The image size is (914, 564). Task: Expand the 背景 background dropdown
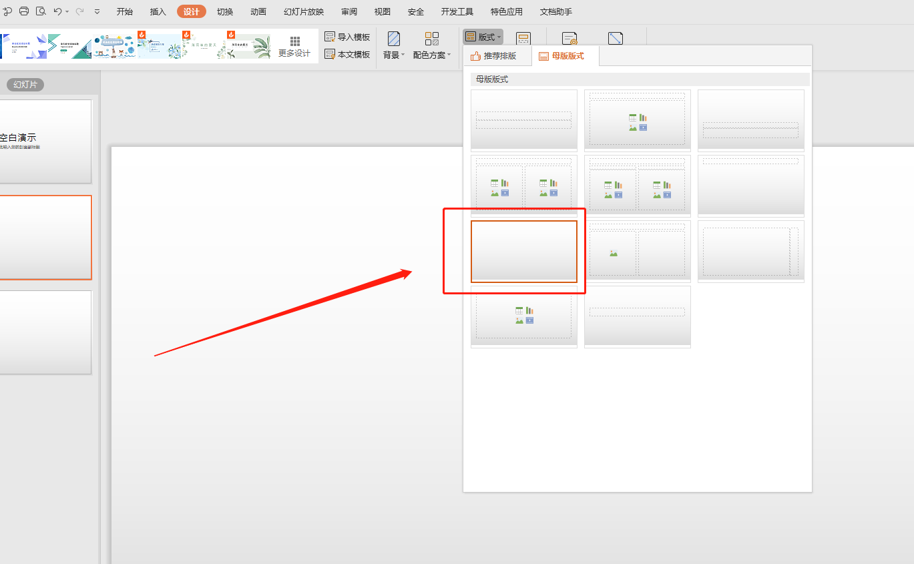[394, 55]
